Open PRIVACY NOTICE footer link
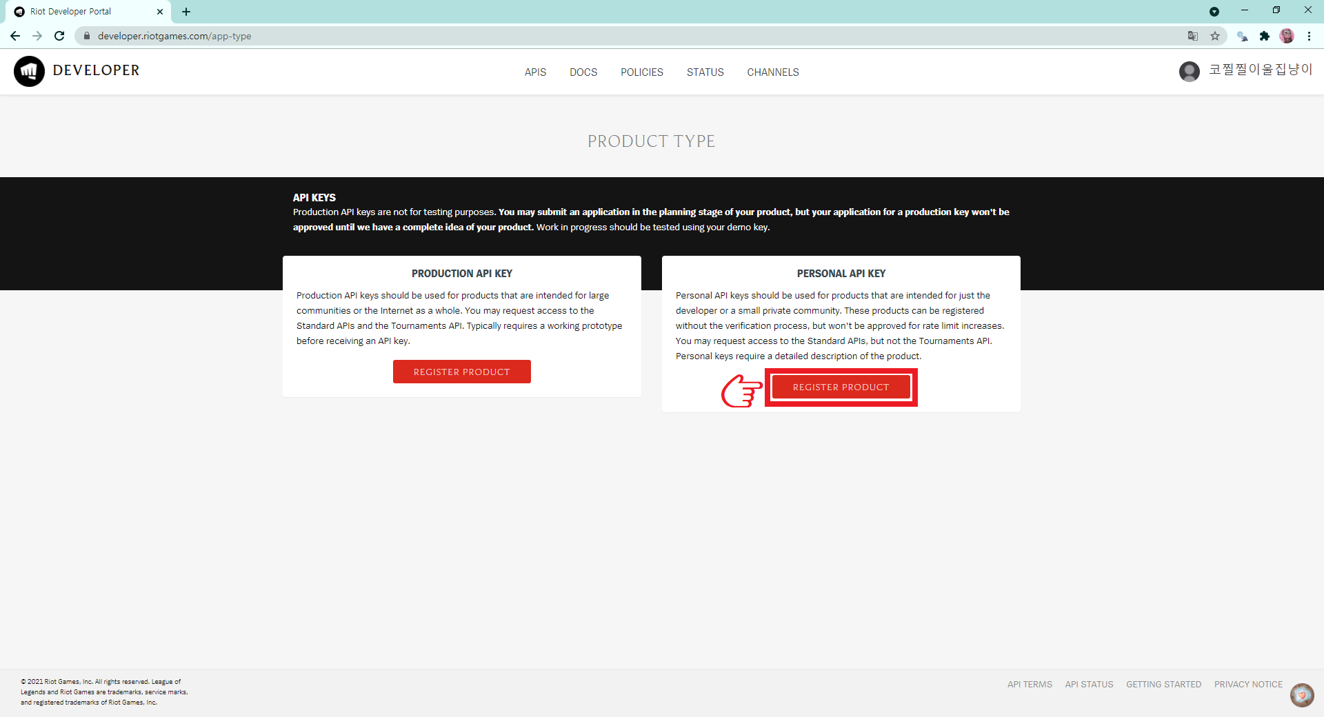 click(1248, 685)
